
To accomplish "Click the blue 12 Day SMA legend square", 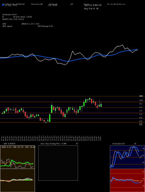I will (x=3, y=5).
